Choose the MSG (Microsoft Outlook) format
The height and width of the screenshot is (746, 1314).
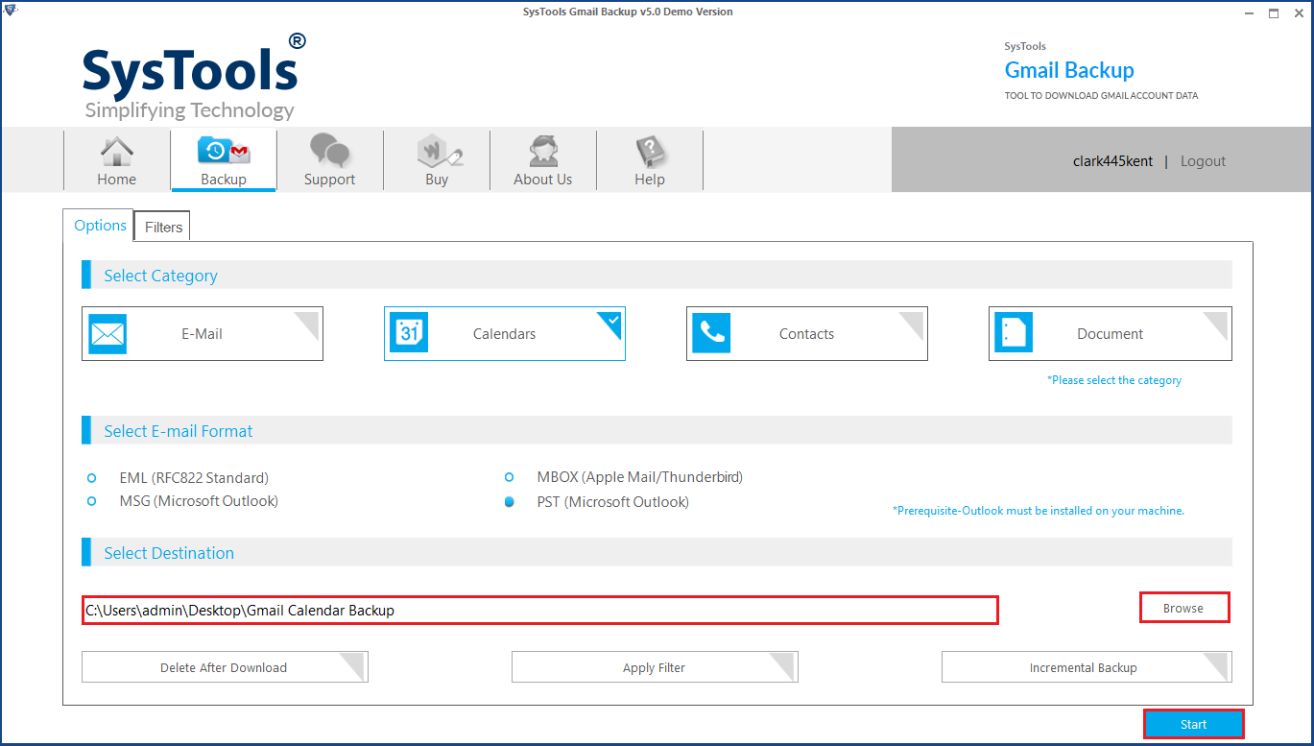(91, 501)
